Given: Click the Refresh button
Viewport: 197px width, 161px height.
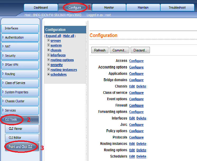Looking at the screenshot, I should click(x=100, y=50).
